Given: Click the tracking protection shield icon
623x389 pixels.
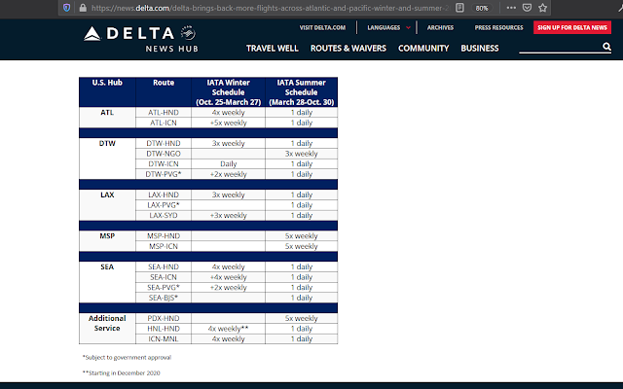Looking at the screenshot, I should pyautogui.click(x=67, y=8).
